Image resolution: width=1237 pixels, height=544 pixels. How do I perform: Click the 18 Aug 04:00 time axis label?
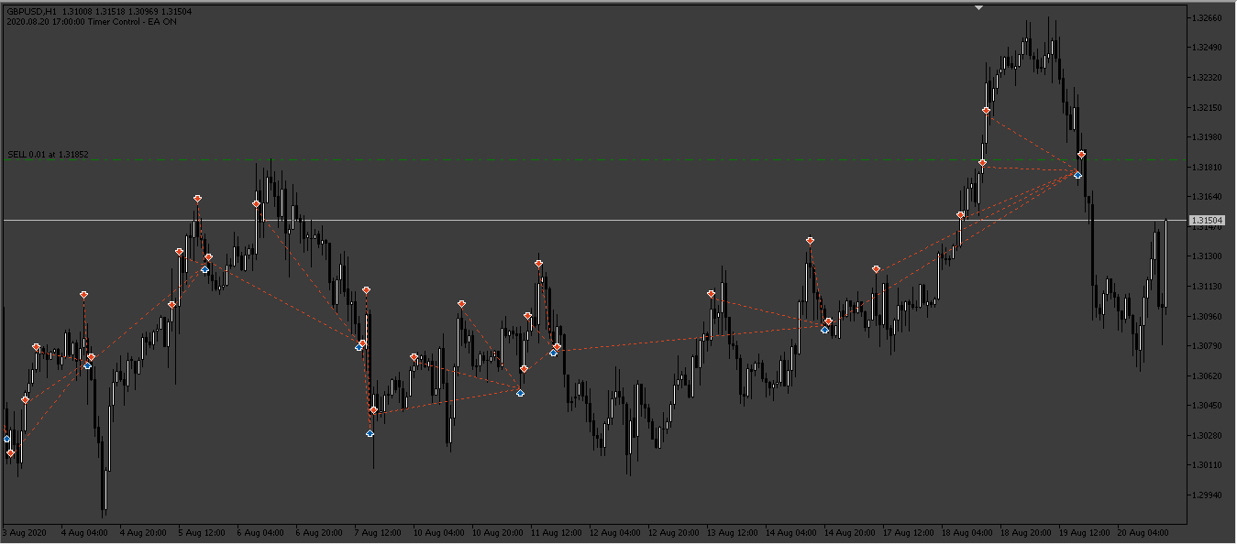[966, 532]
